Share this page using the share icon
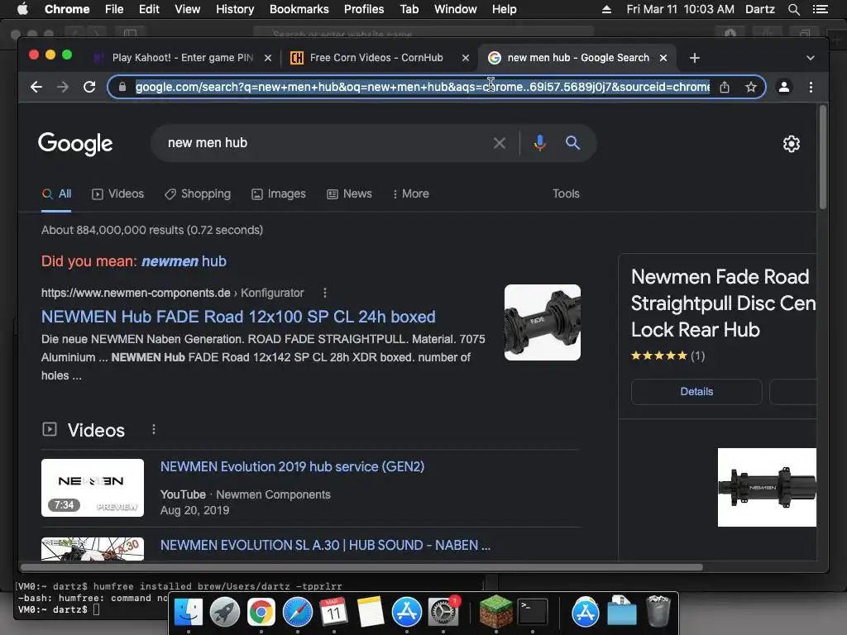The height and width of the screenshot is (635, 847). click(725, 87)
